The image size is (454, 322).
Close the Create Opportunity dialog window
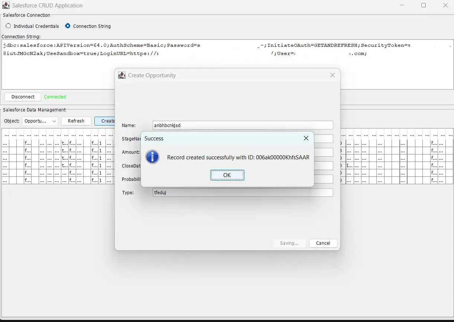pos(332,75)
